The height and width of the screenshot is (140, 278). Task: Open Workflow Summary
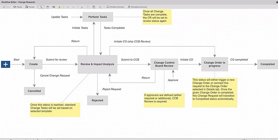coord(115,7)
